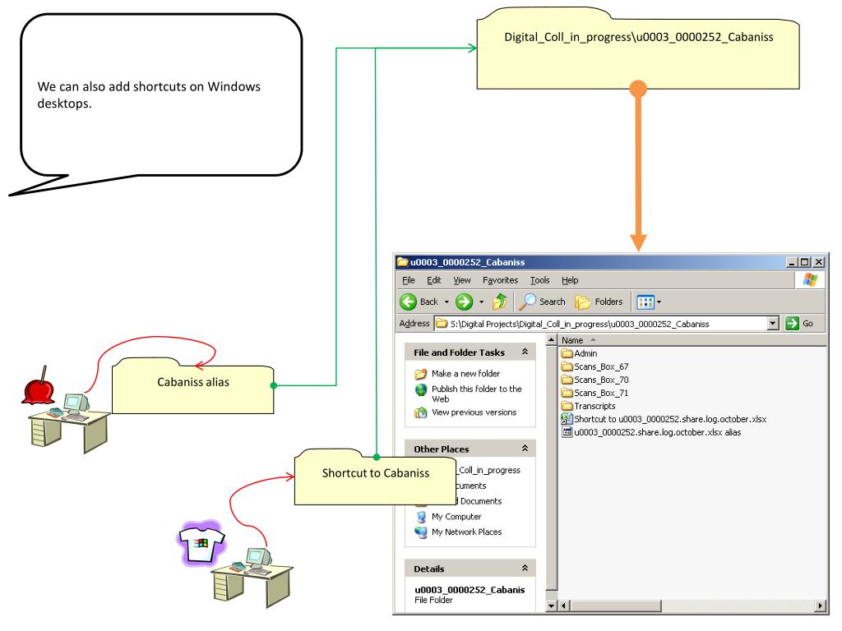Click the My Computer icon
Viewport: 842px width, 631px height.
(x=422, y=517)
